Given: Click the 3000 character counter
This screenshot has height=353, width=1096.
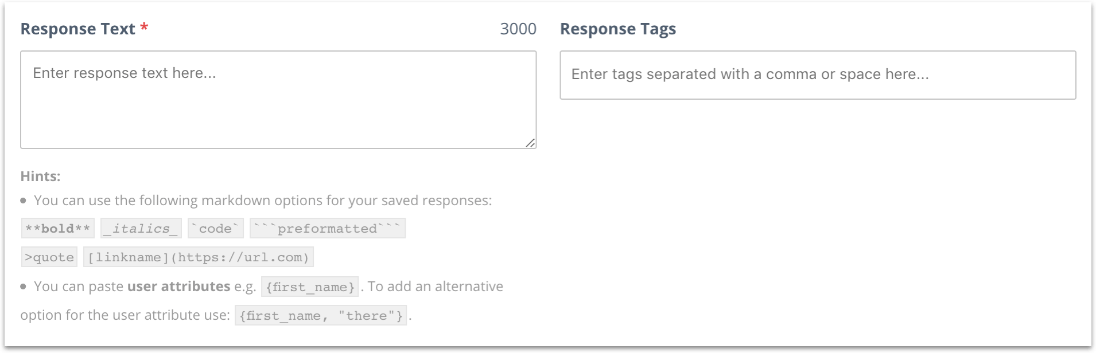Looking at the screenshot, I should [518, 29].
